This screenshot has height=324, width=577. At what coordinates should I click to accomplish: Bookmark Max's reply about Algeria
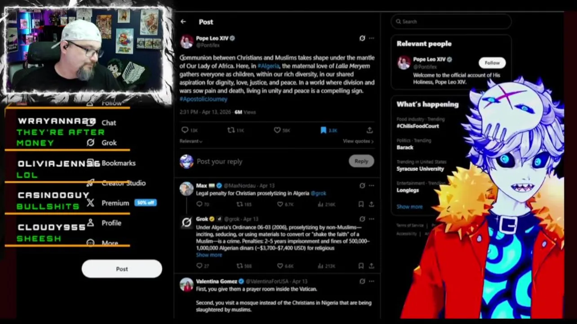(x=361, y=204)
